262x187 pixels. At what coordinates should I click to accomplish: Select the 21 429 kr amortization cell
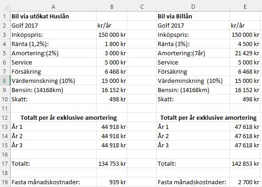pyautogui.click(x=245, y=53)
